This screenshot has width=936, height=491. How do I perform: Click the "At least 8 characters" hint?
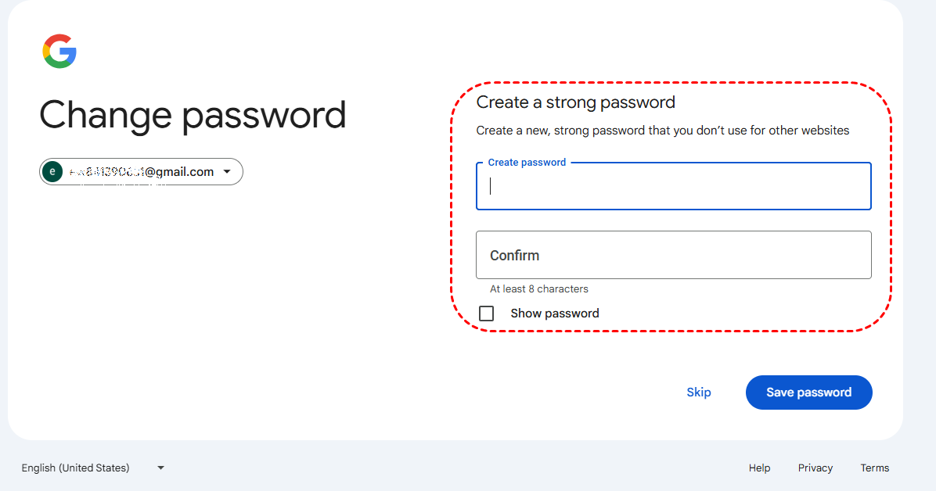pyautogui.click(x=539, y=289)
